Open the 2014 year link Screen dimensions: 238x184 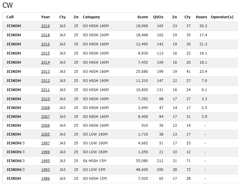tap(45, 62)
